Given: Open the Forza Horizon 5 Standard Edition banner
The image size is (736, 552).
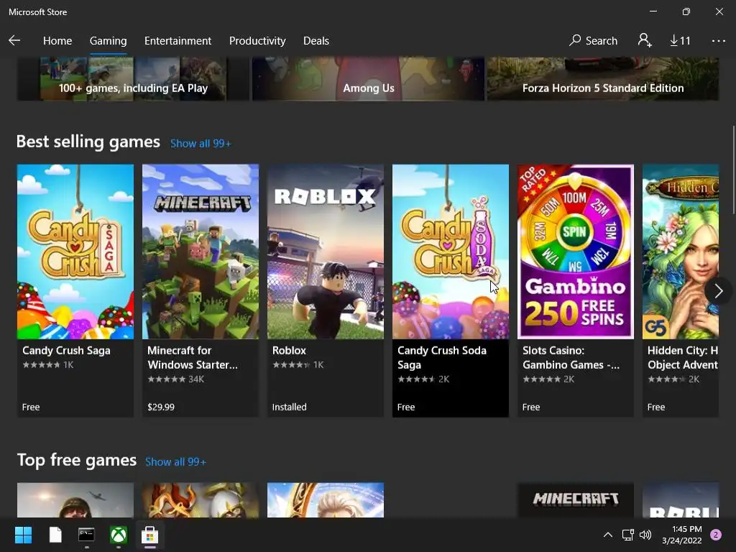Looking at the screenshot, I should (x=603, y=79).
